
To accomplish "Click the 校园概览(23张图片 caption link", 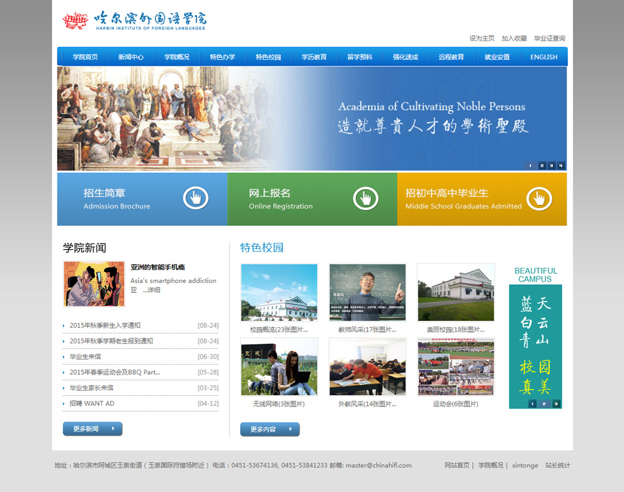I will (x=279, y=330).
